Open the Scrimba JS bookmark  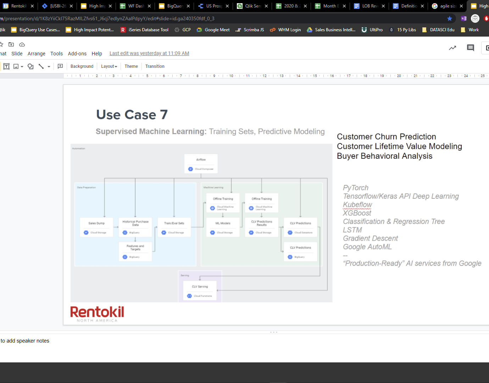(250, 30)
